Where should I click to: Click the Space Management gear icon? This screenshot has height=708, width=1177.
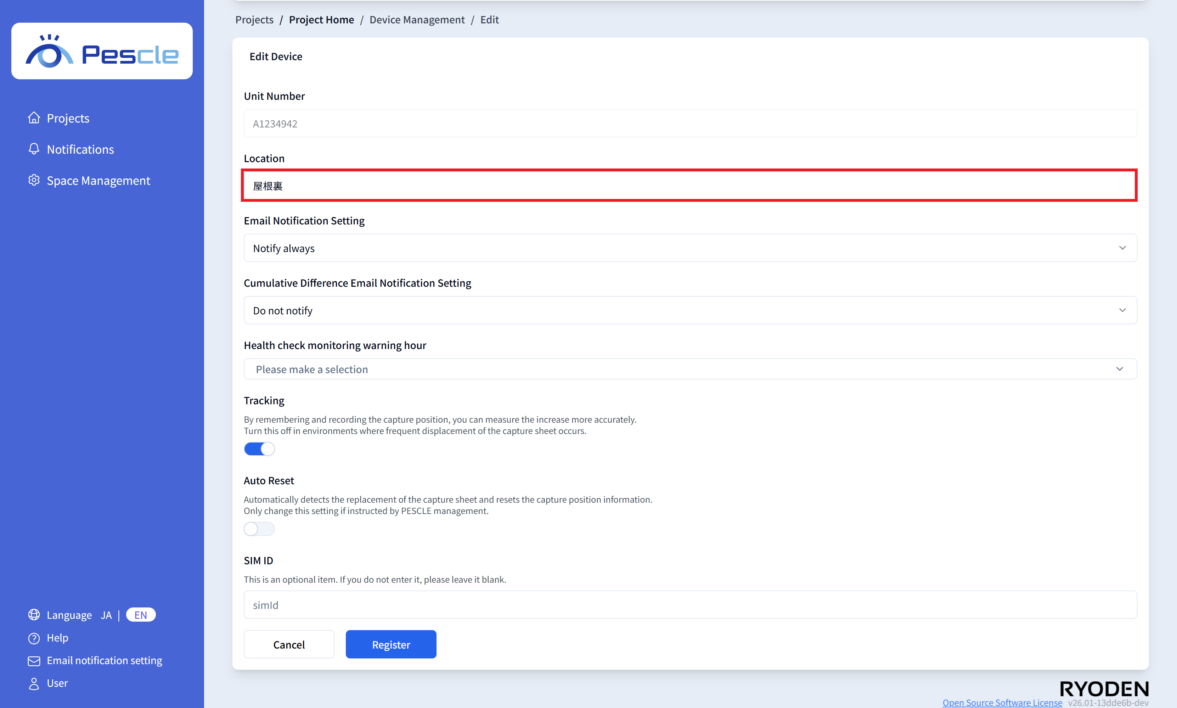34,180
